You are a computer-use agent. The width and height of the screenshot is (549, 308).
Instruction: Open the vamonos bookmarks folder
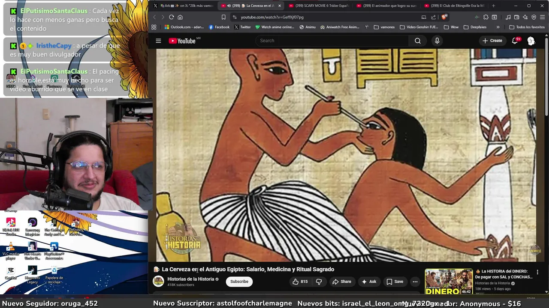click(x=384, y=27)
